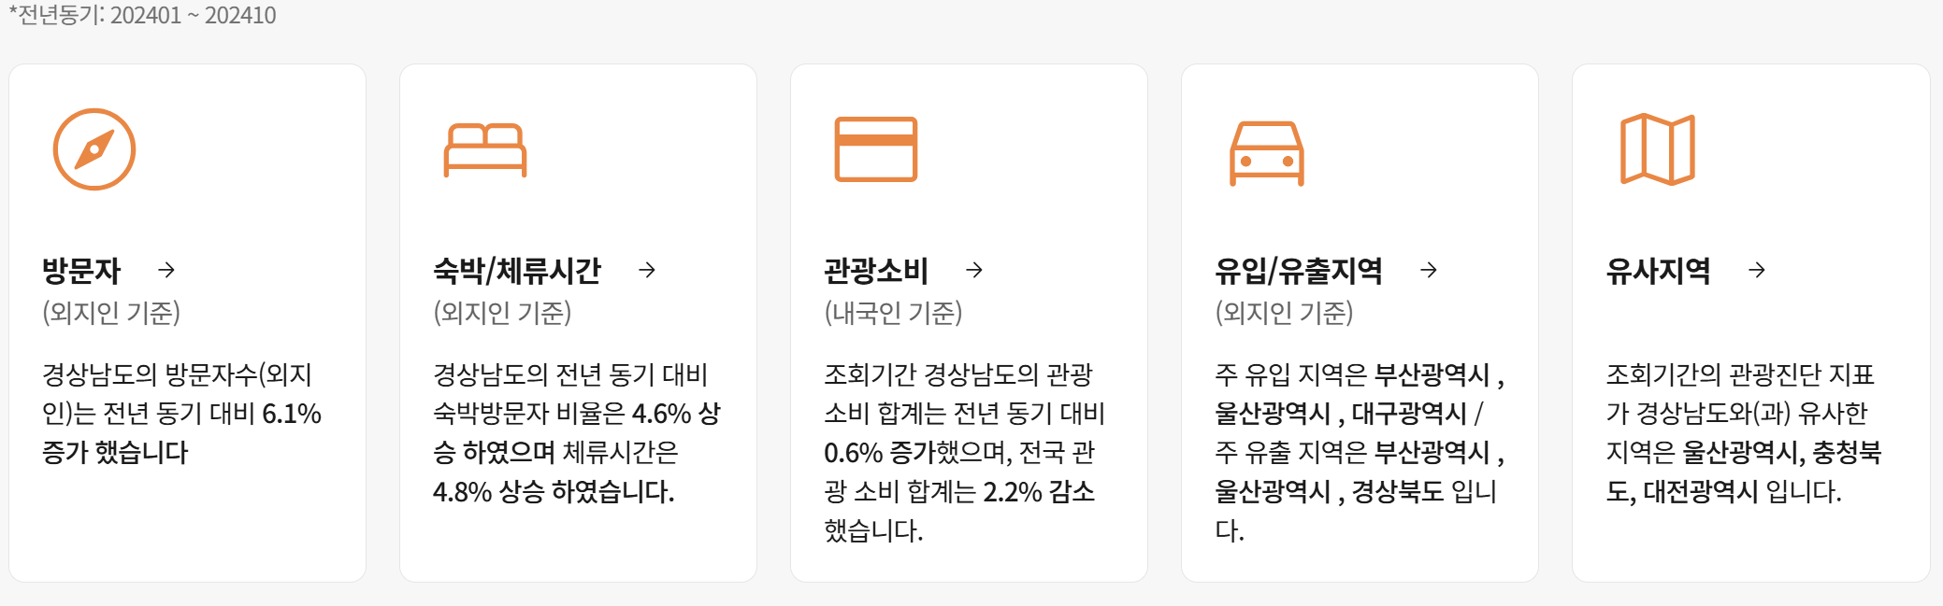
Task: Click the car icon for inflow/outflow
Action: click(x=1266, y=153)
